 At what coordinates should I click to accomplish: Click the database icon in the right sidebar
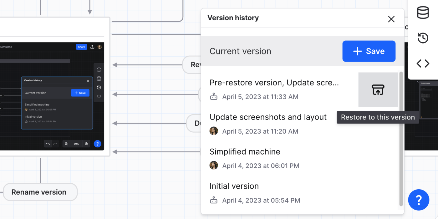coord(423,13)
